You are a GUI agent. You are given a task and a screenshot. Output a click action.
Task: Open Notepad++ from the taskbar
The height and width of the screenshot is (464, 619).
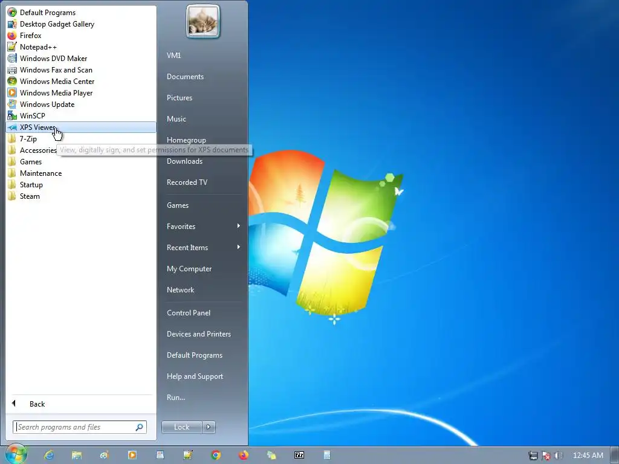click(188, 455)
